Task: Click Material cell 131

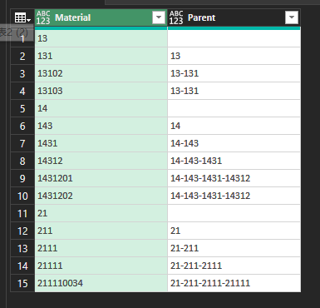Action: pyautogui.click(x=101, y=56)
